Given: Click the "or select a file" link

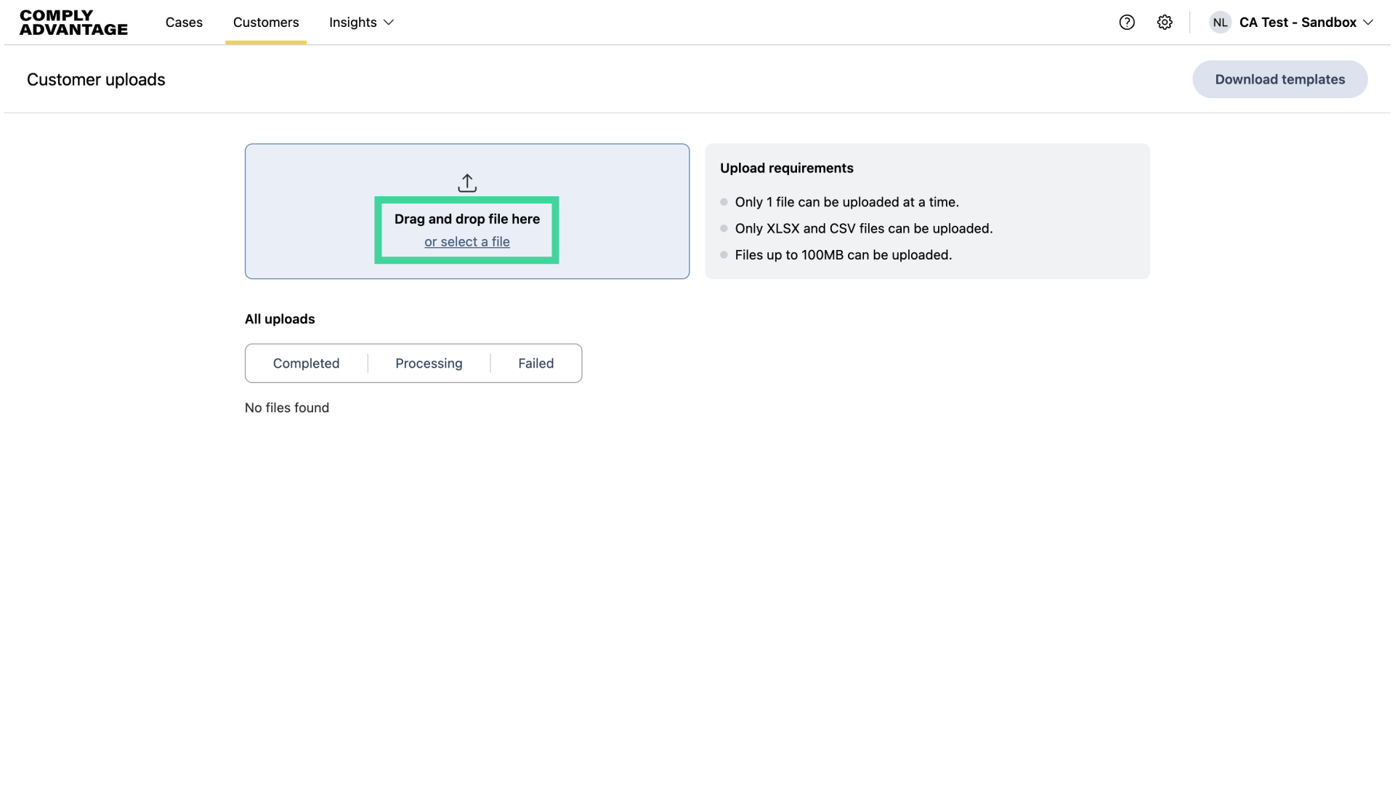Looking at the screenshot, I should click(x=467, y=242).
